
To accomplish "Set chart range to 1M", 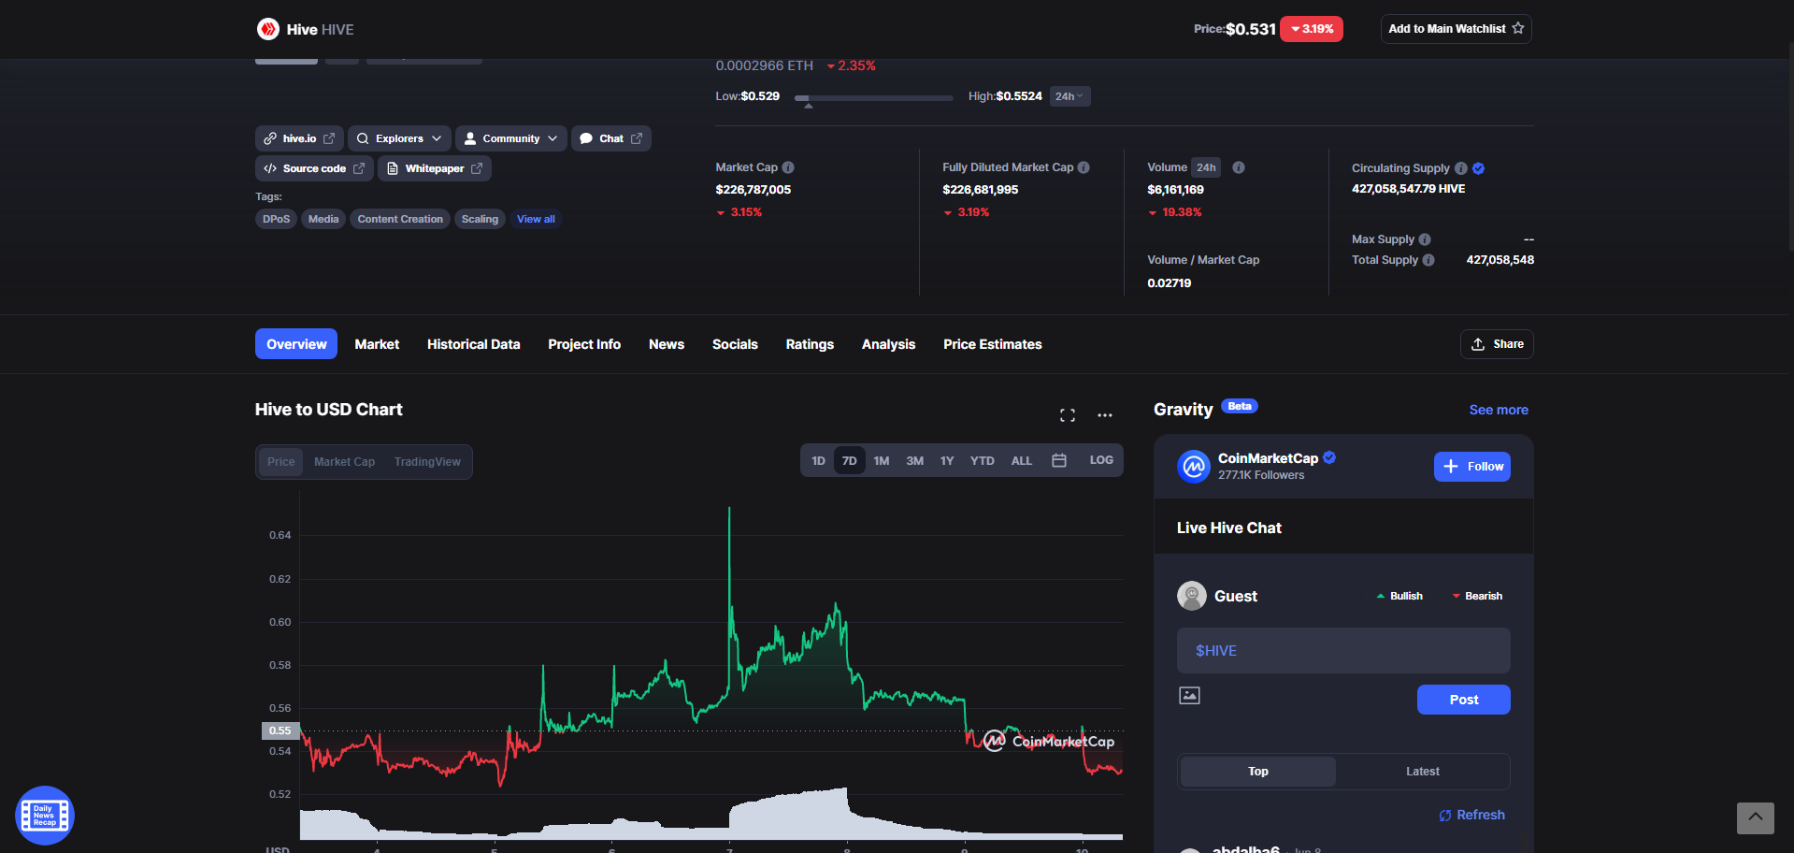I will [x=882, y=461].
